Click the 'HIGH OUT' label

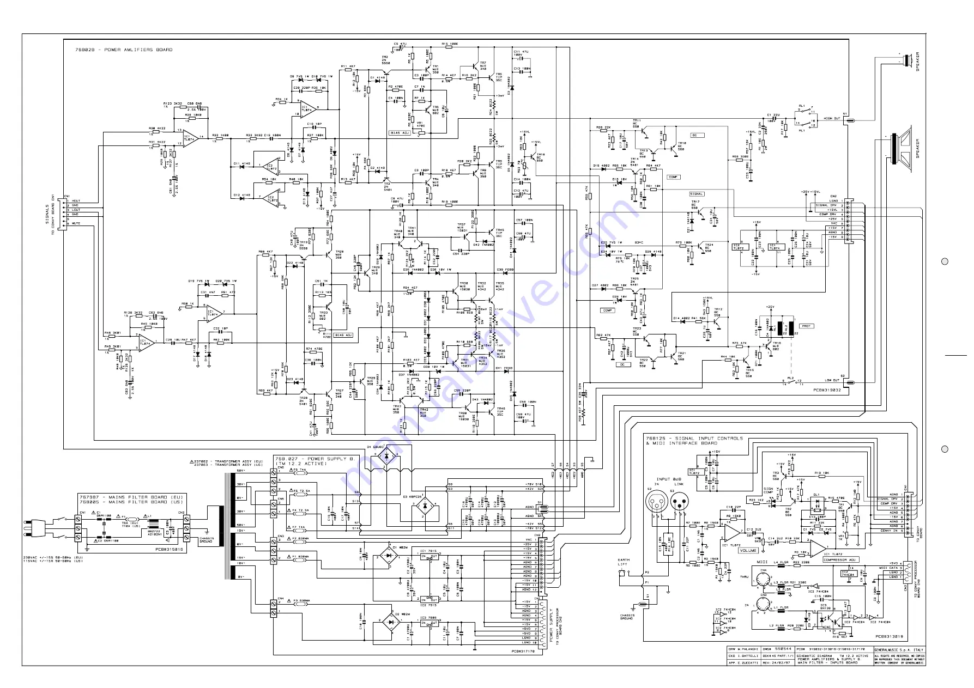point(832,118)
